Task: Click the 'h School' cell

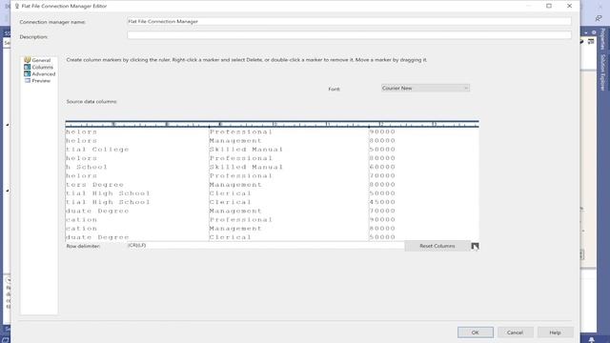Action: 87,167
